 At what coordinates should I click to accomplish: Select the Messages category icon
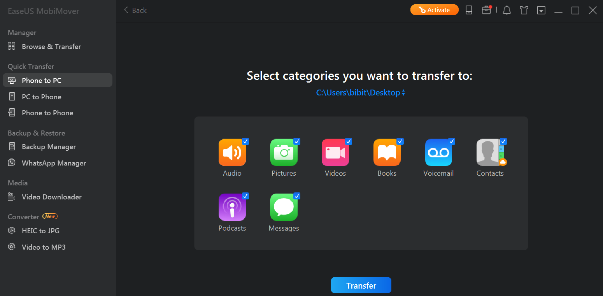click(284, 208)
